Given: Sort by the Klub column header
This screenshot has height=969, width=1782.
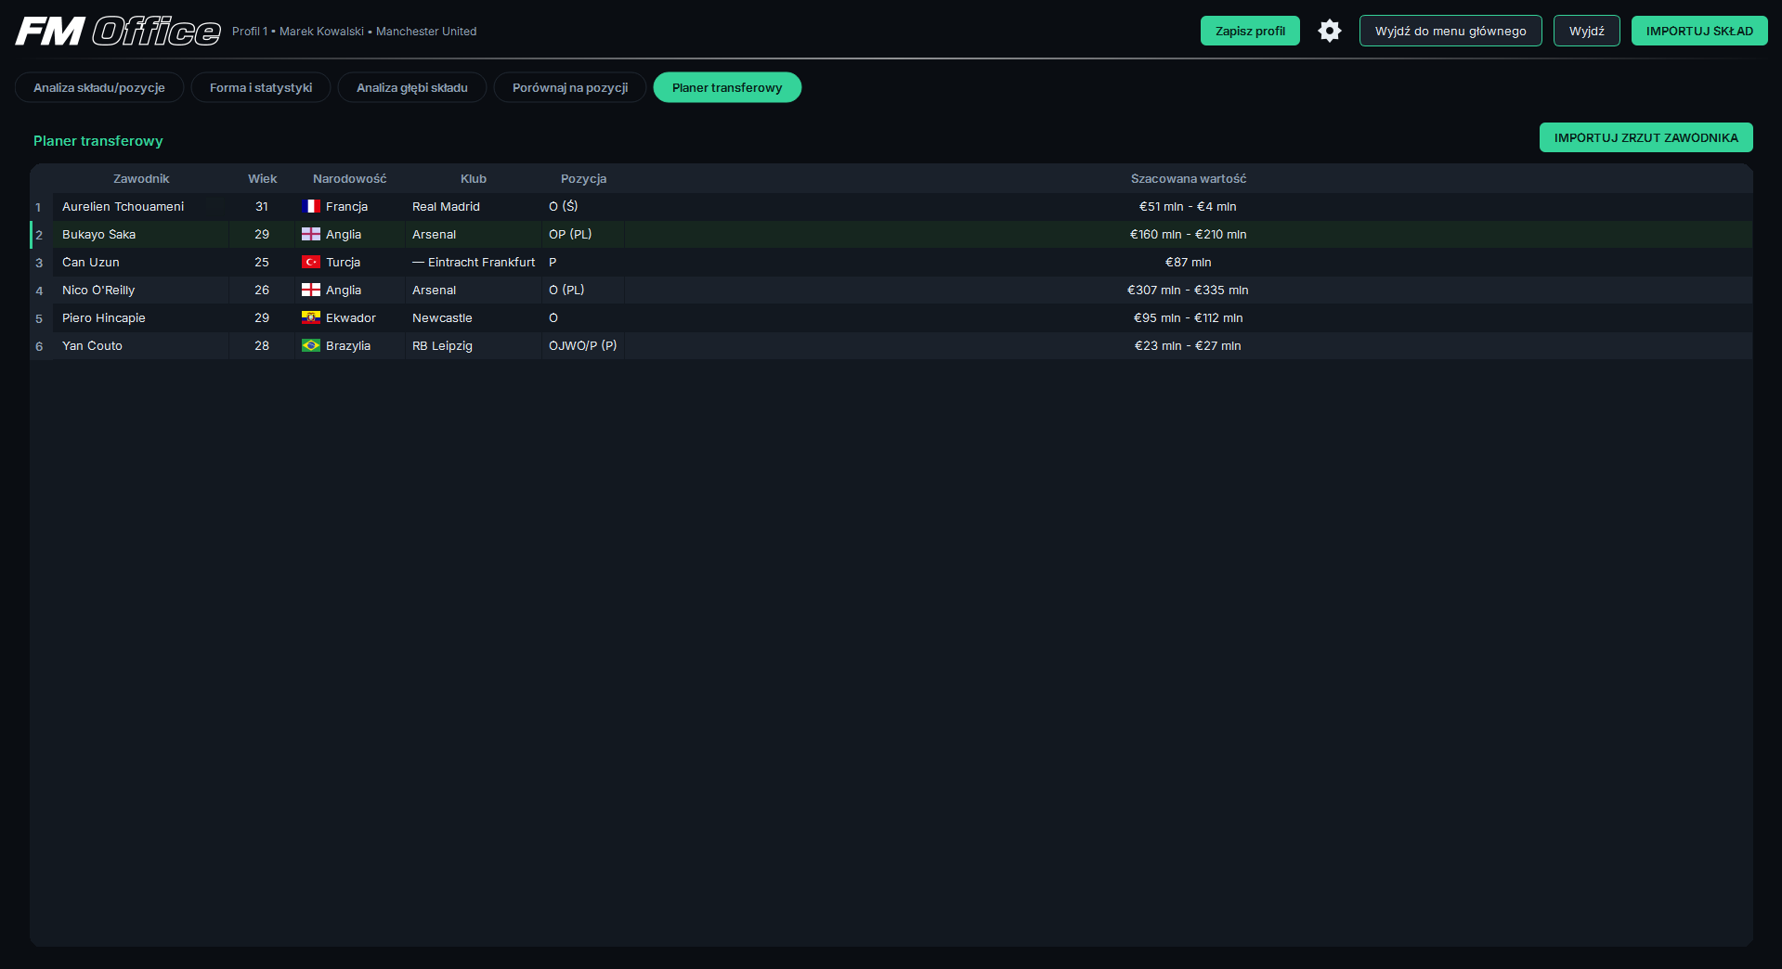Looking at the screenshot, I should coord(474,178).
